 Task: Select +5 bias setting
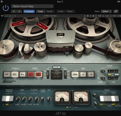tap(91, 74)
